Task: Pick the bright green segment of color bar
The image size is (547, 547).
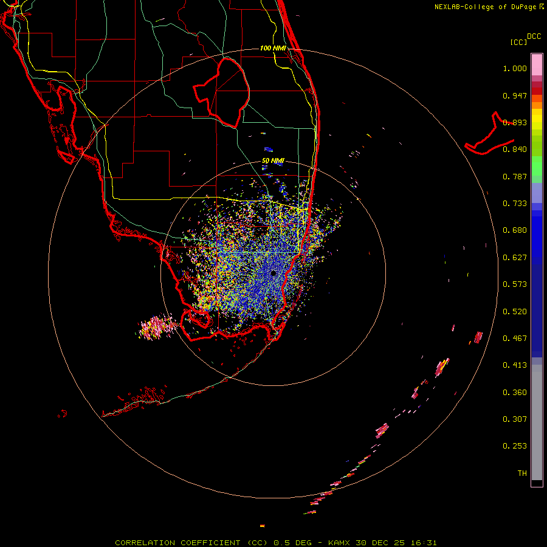Action: [x=537, y=166]
